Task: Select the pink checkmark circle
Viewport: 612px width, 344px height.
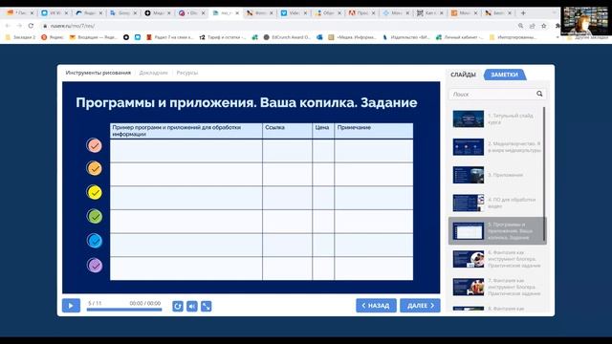Action: pyautogui.click(x=94, y=145)
